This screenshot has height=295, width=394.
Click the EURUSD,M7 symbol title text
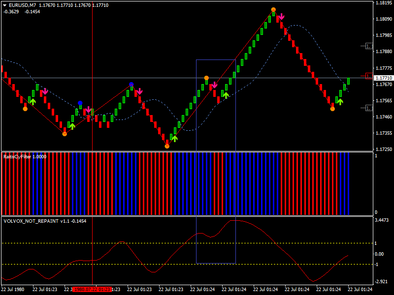pos(23,5)
